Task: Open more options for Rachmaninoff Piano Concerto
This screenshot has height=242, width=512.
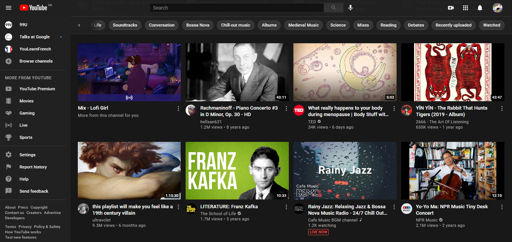Action: pos(286,108)
